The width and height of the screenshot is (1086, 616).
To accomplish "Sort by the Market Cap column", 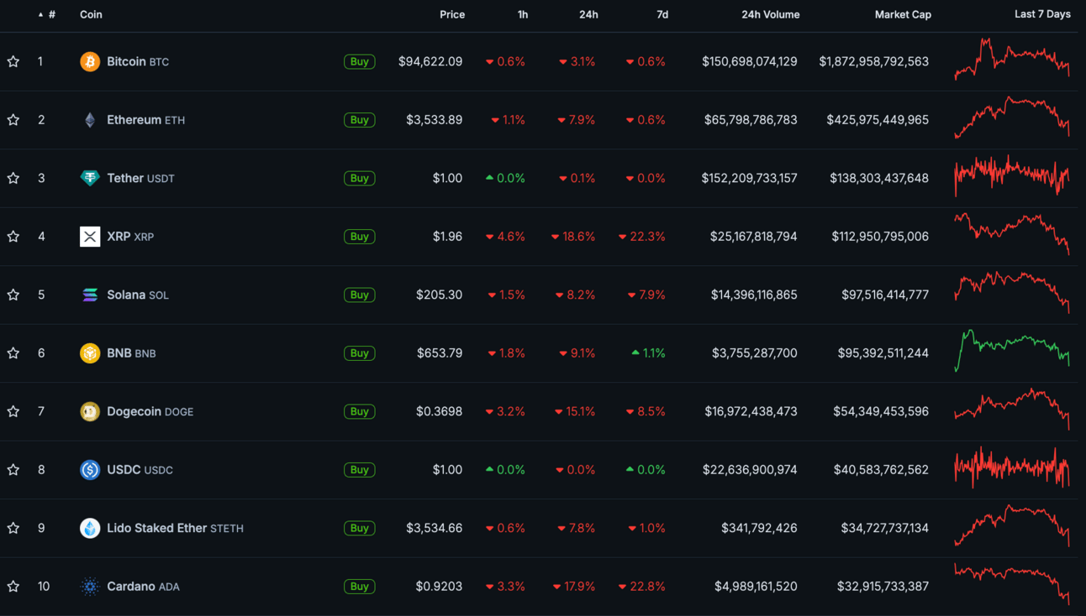I will pos(903,14).
